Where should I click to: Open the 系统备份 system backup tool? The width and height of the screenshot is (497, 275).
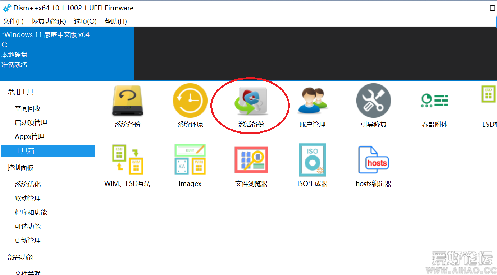tap(127, 102)
